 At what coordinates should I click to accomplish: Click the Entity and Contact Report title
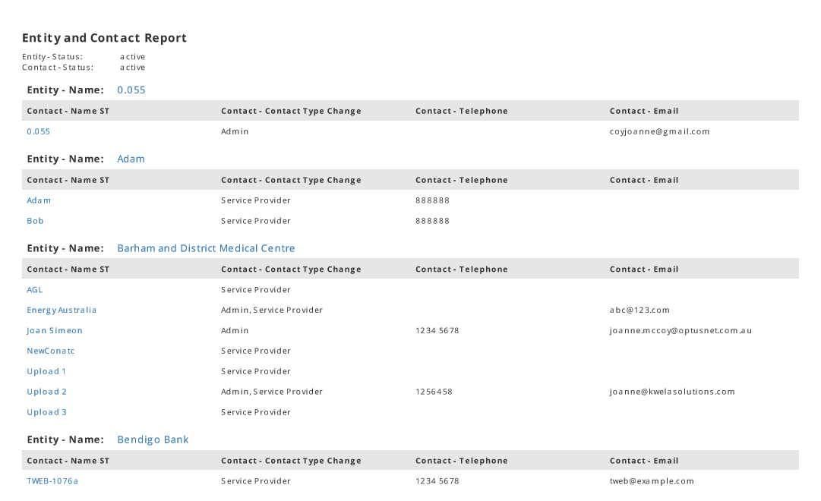[x=104, y=38]
